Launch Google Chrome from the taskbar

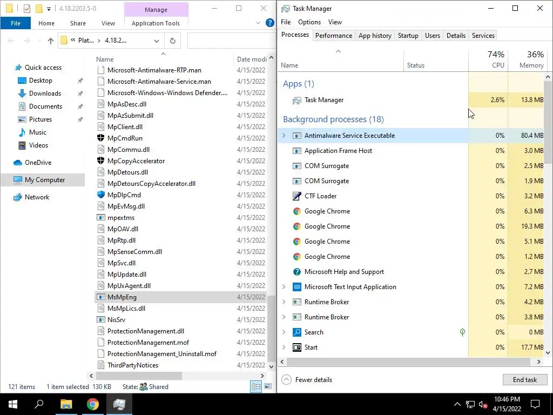coord(93,404)
